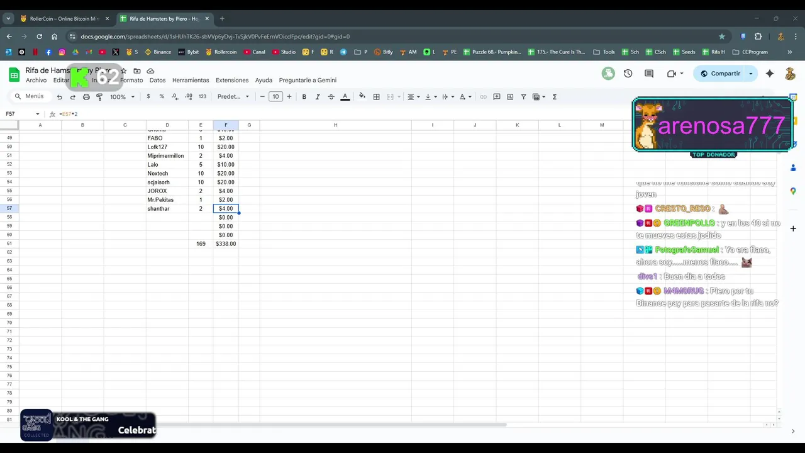805x453 pixels.
Task: Click the Menús search box
Action: click(x=30, y=97)
